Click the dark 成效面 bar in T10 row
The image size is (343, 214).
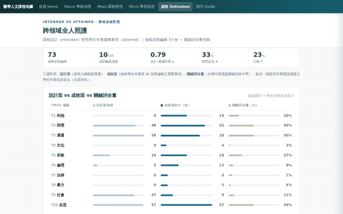point(187,205)
